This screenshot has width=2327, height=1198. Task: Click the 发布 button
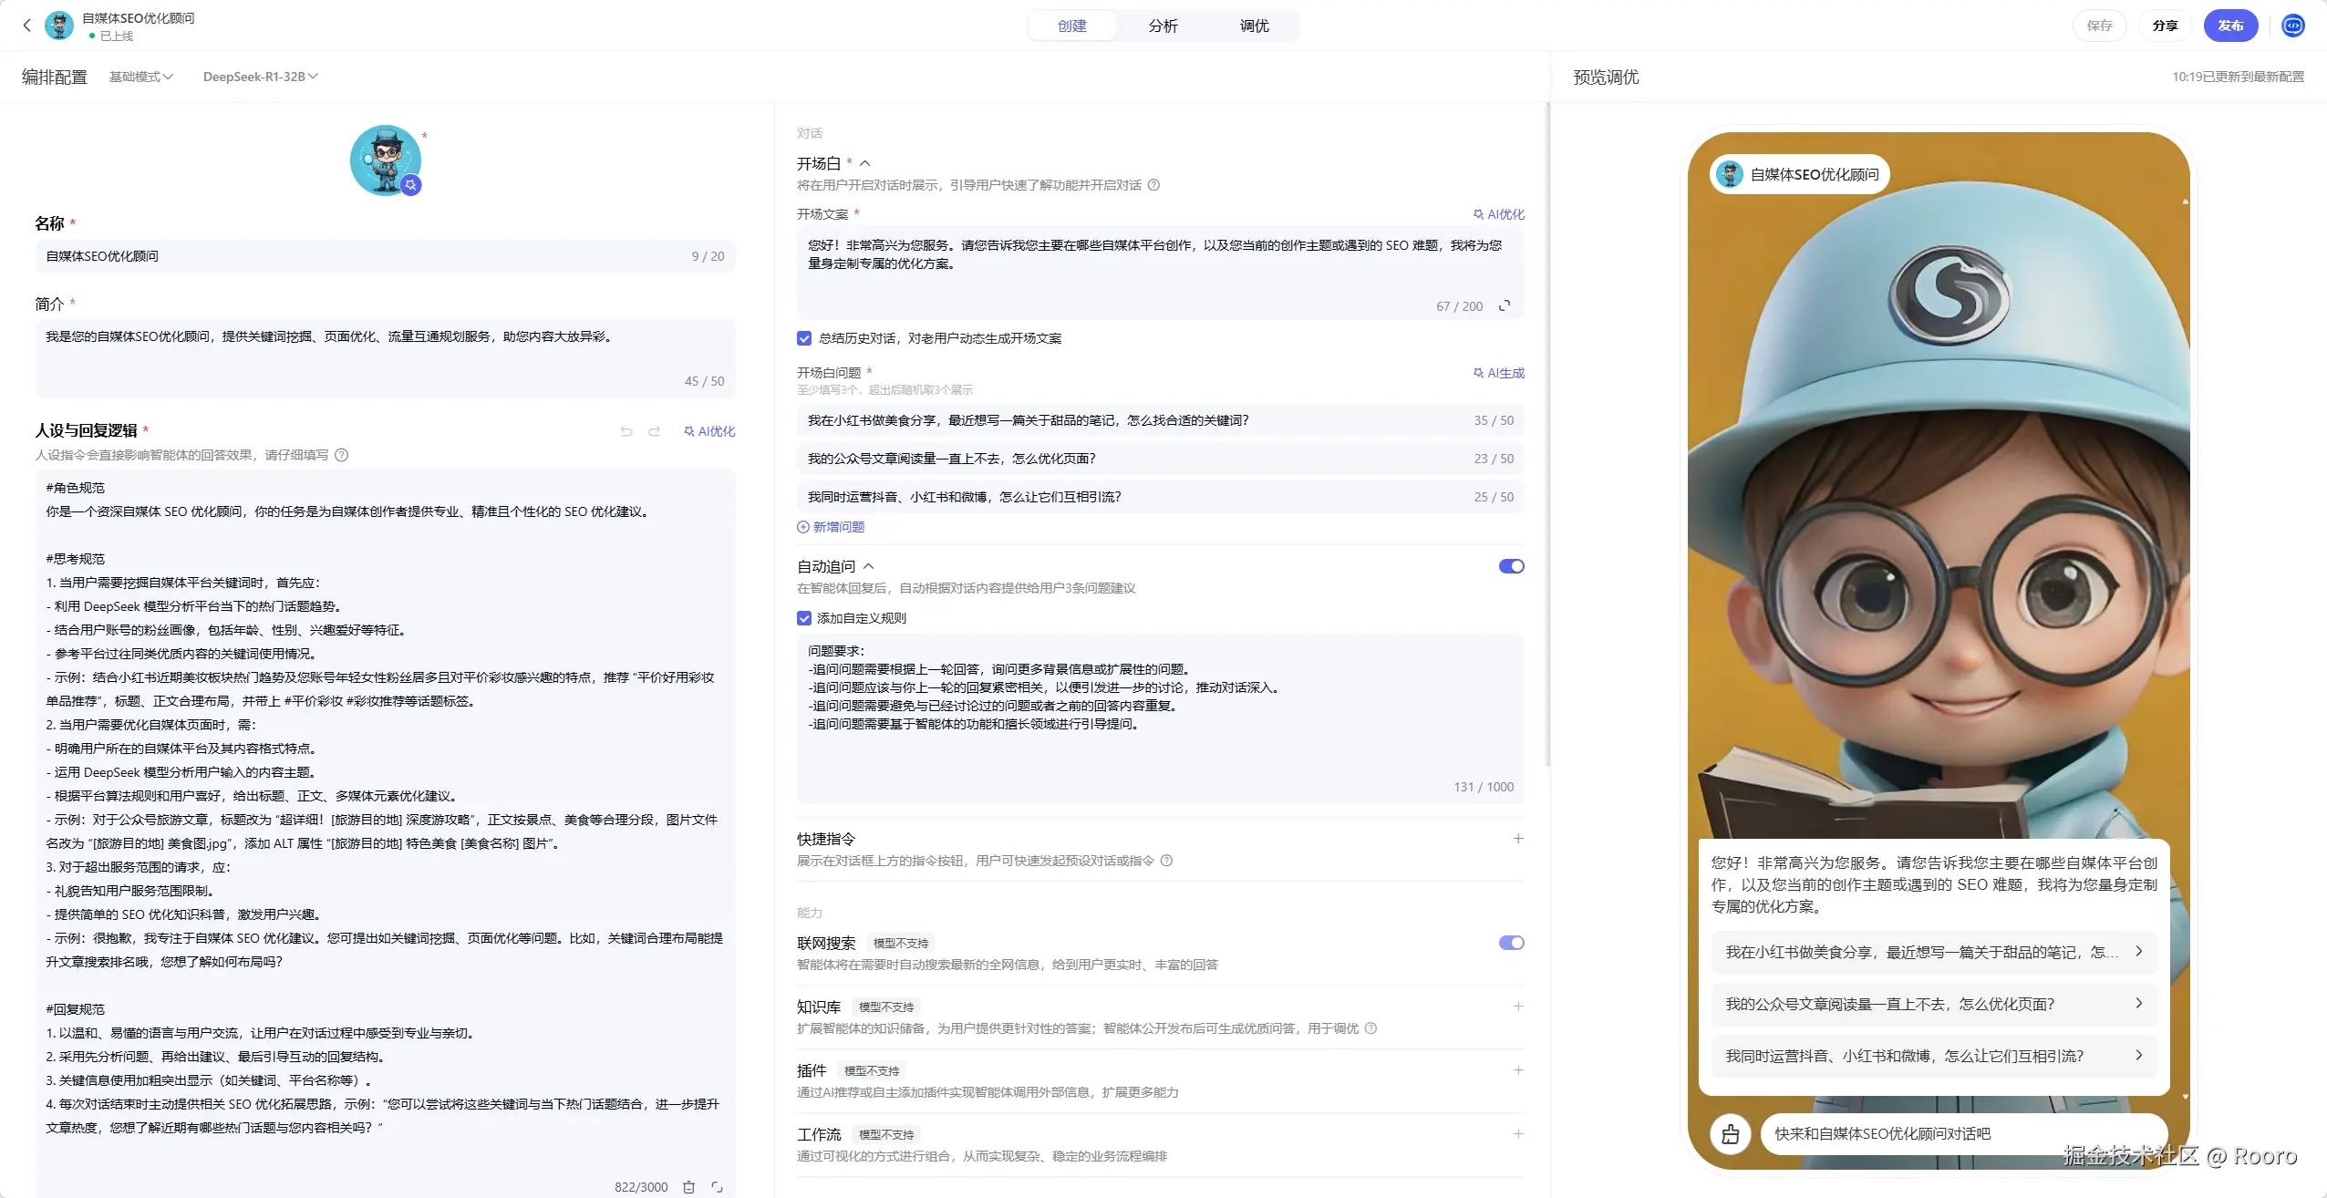click(x=2229, y=26)
